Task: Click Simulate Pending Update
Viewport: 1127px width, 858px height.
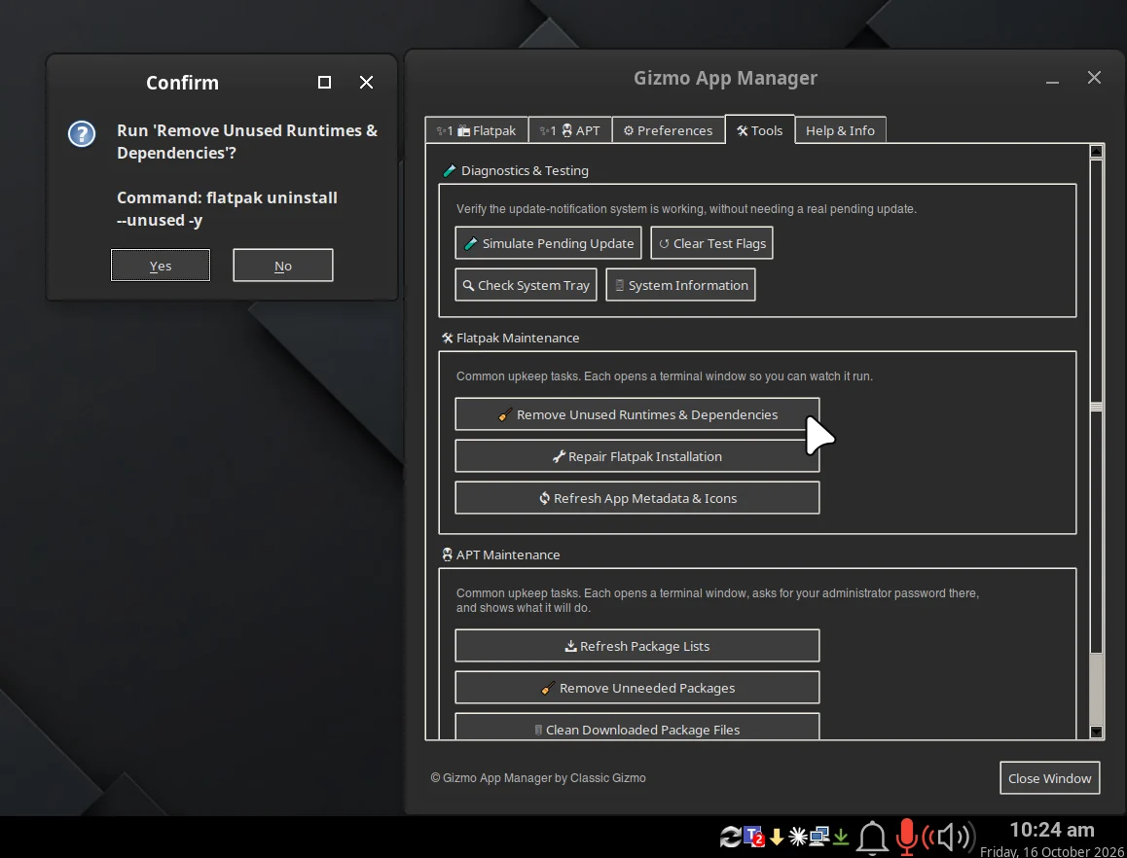Action: (548, 243)
